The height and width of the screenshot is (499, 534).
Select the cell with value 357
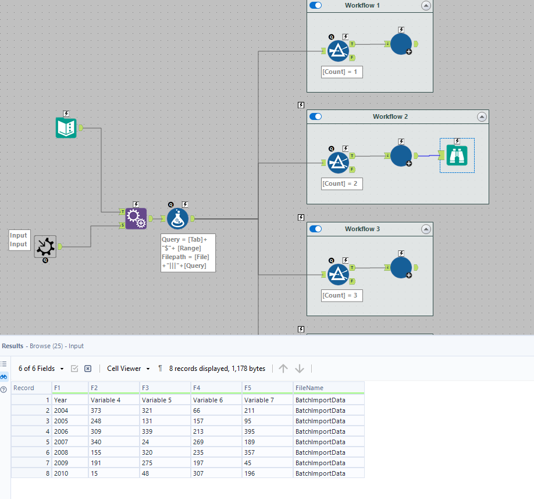pos(268,452)
